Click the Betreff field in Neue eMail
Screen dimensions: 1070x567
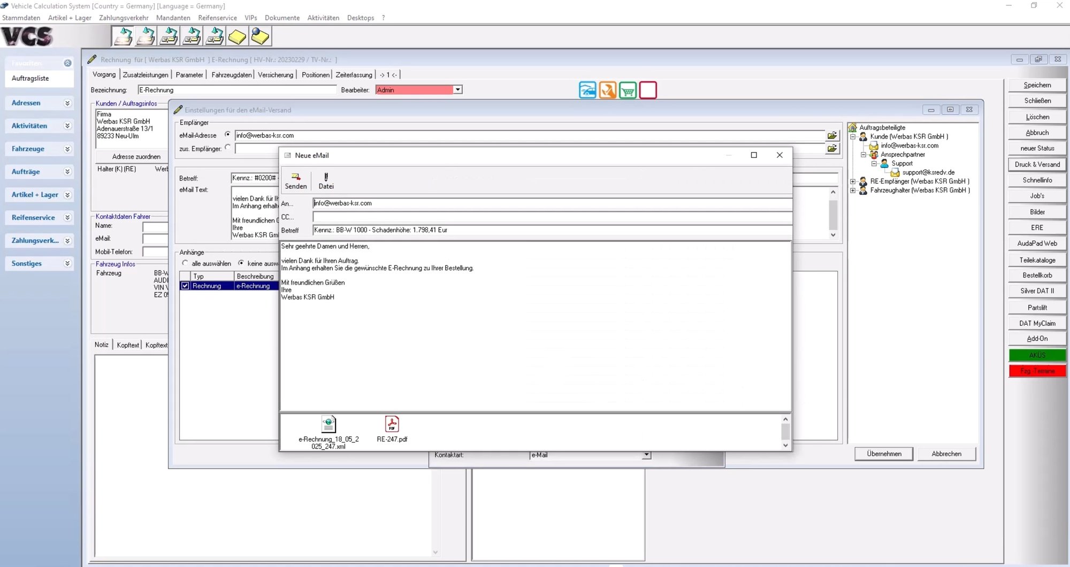tap(552, 230)
